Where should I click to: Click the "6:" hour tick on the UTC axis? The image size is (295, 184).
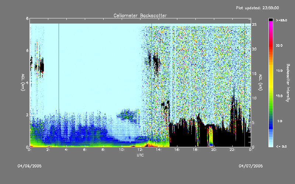(85, 150)
